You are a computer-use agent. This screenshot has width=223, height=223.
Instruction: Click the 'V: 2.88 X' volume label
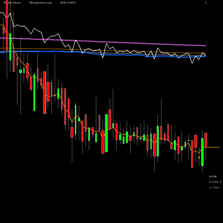coord(215,182)
